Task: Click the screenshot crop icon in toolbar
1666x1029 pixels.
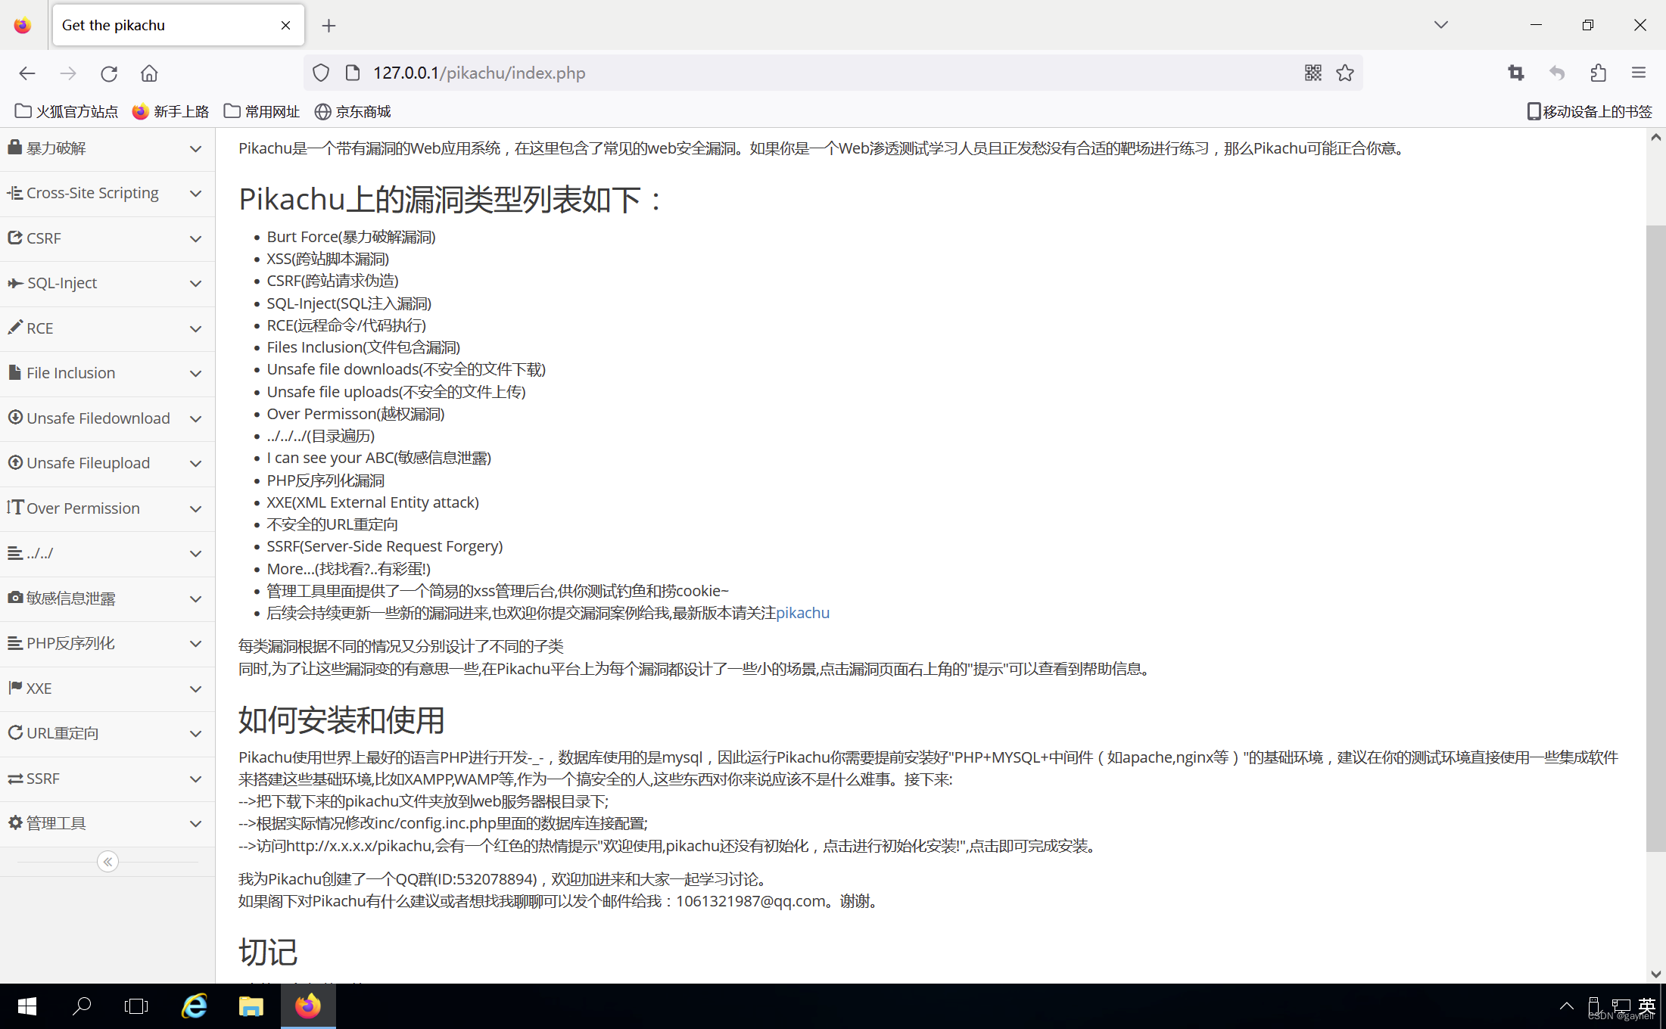Action: (1515, 73)
